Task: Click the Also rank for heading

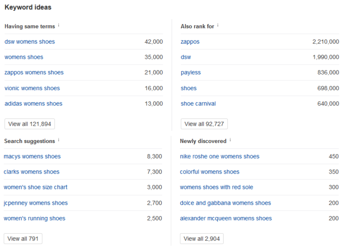Action: point(197,27)
